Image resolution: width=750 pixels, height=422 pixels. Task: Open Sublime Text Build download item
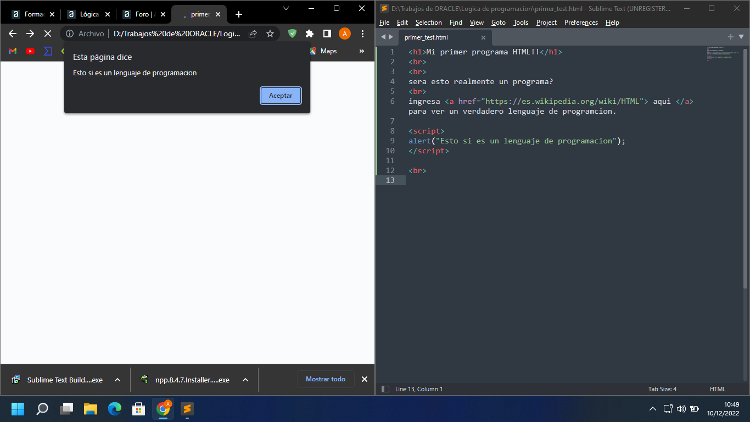coord(58,380)
